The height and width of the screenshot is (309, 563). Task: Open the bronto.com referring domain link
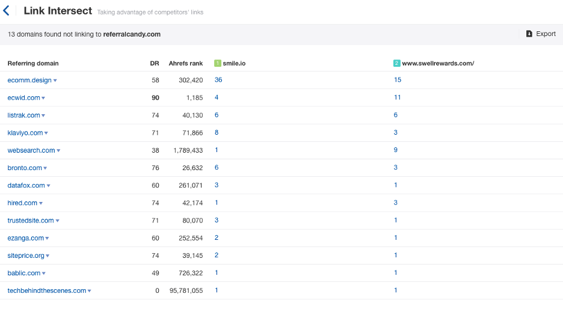pos(25,168)
